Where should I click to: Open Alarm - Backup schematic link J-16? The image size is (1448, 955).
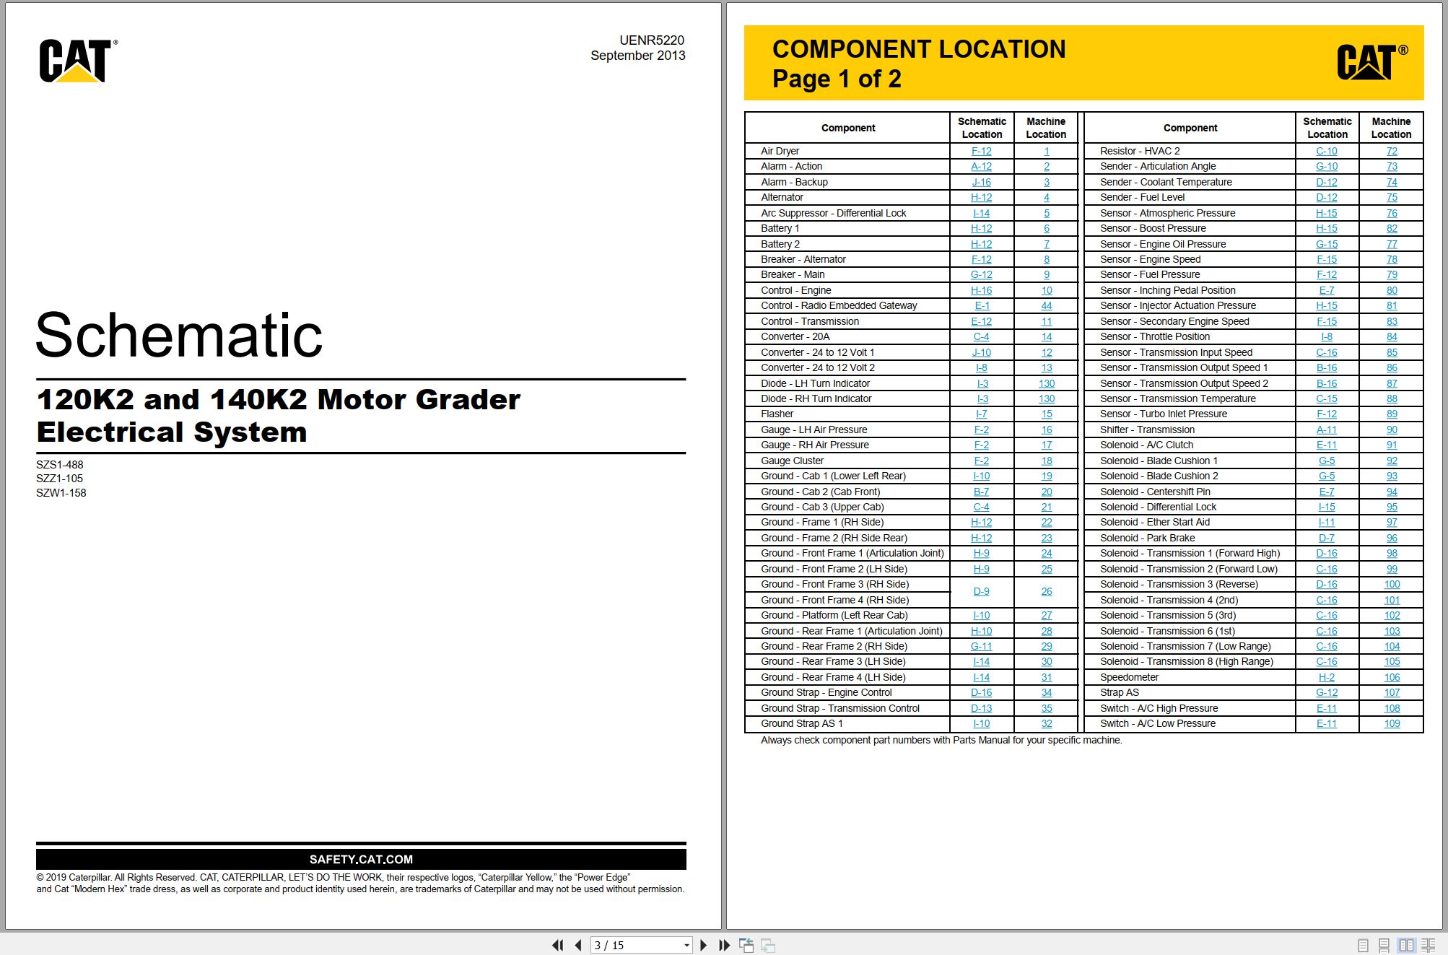[981, 182]
